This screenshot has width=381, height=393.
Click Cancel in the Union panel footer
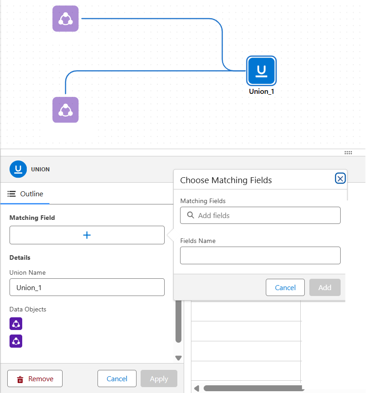117,379
